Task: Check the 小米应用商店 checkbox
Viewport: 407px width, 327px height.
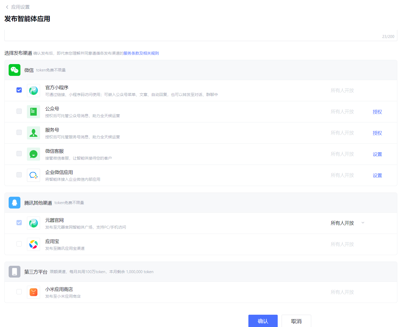Action: (x=19, y=291)
